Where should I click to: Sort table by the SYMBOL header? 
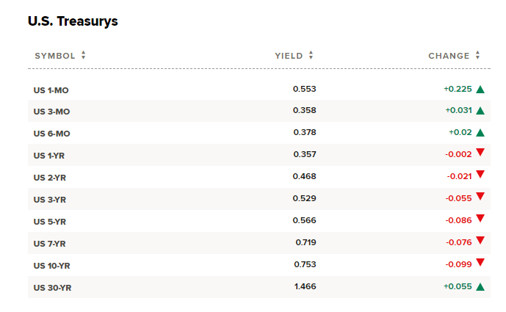click(x=55, y=56)
